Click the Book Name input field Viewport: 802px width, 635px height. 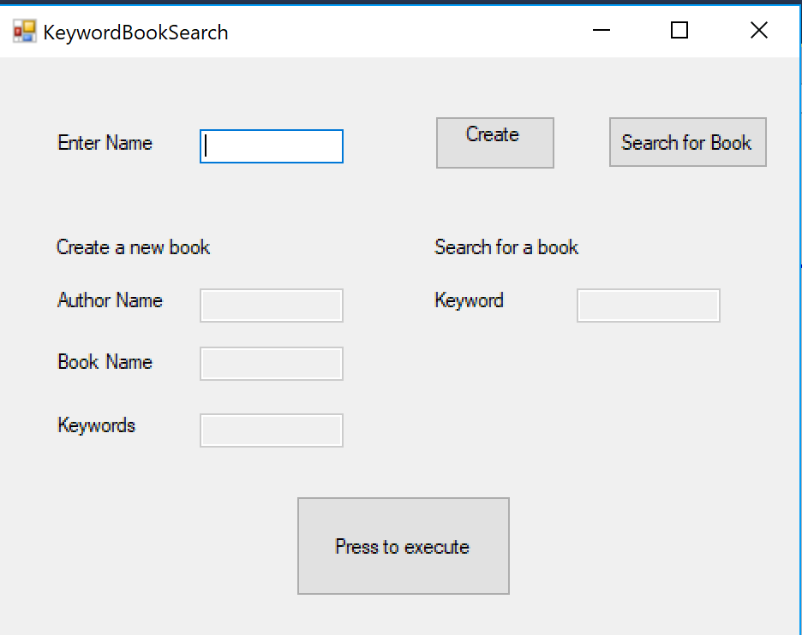pyautogui.click(x=271, y=364)
